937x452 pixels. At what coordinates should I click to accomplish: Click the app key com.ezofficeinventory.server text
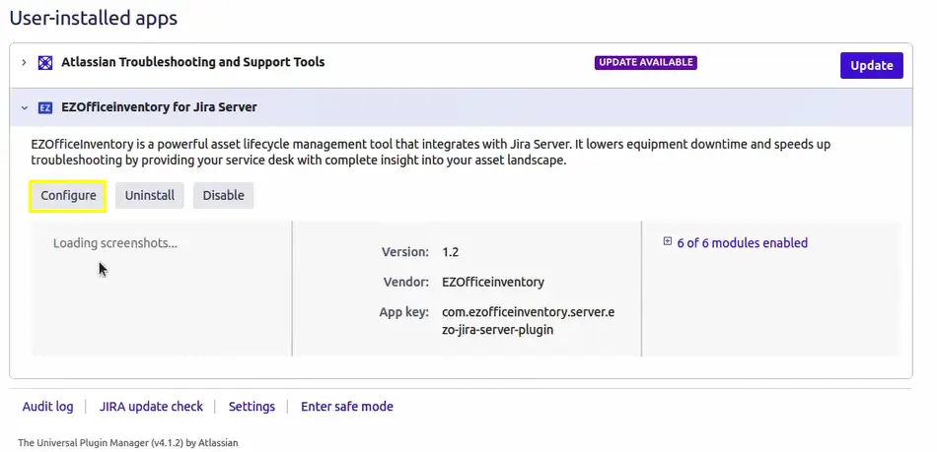click(529, 321)
